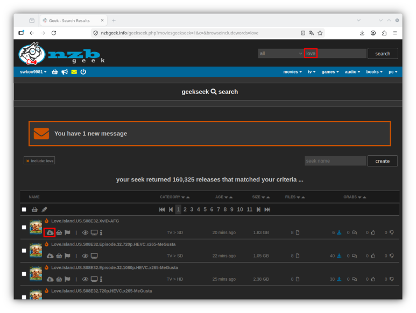Add selected releases to cart in header row

pyautogui.click(x=35, y=209)
